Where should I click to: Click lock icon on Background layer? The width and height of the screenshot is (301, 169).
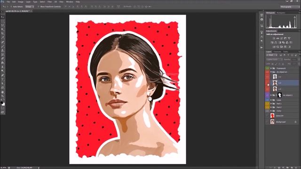coord(295,122)
